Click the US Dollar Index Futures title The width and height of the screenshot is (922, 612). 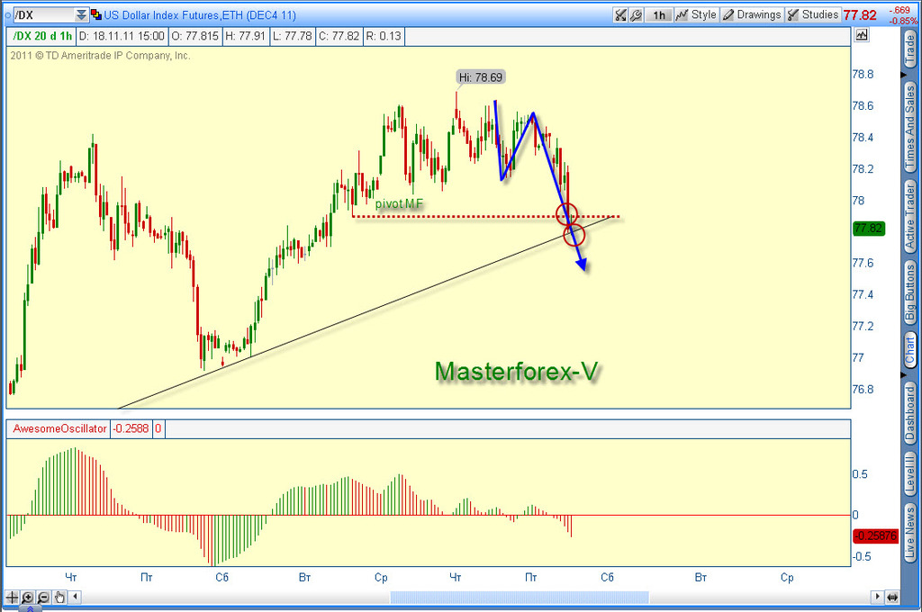click(199, 14)
